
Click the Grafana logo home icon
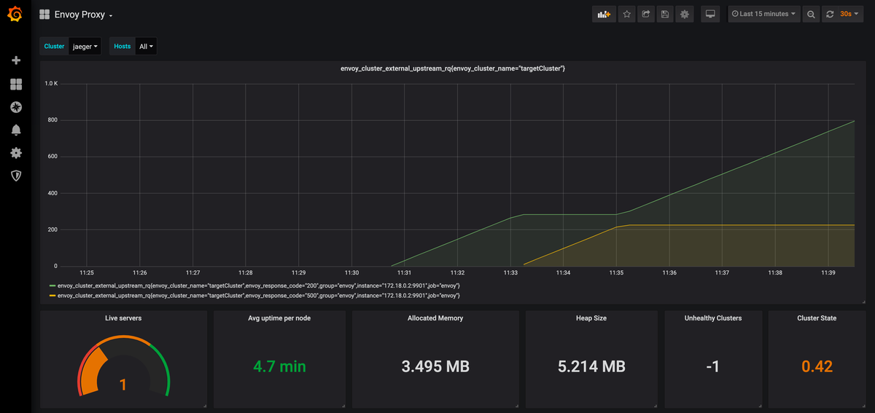15,14
